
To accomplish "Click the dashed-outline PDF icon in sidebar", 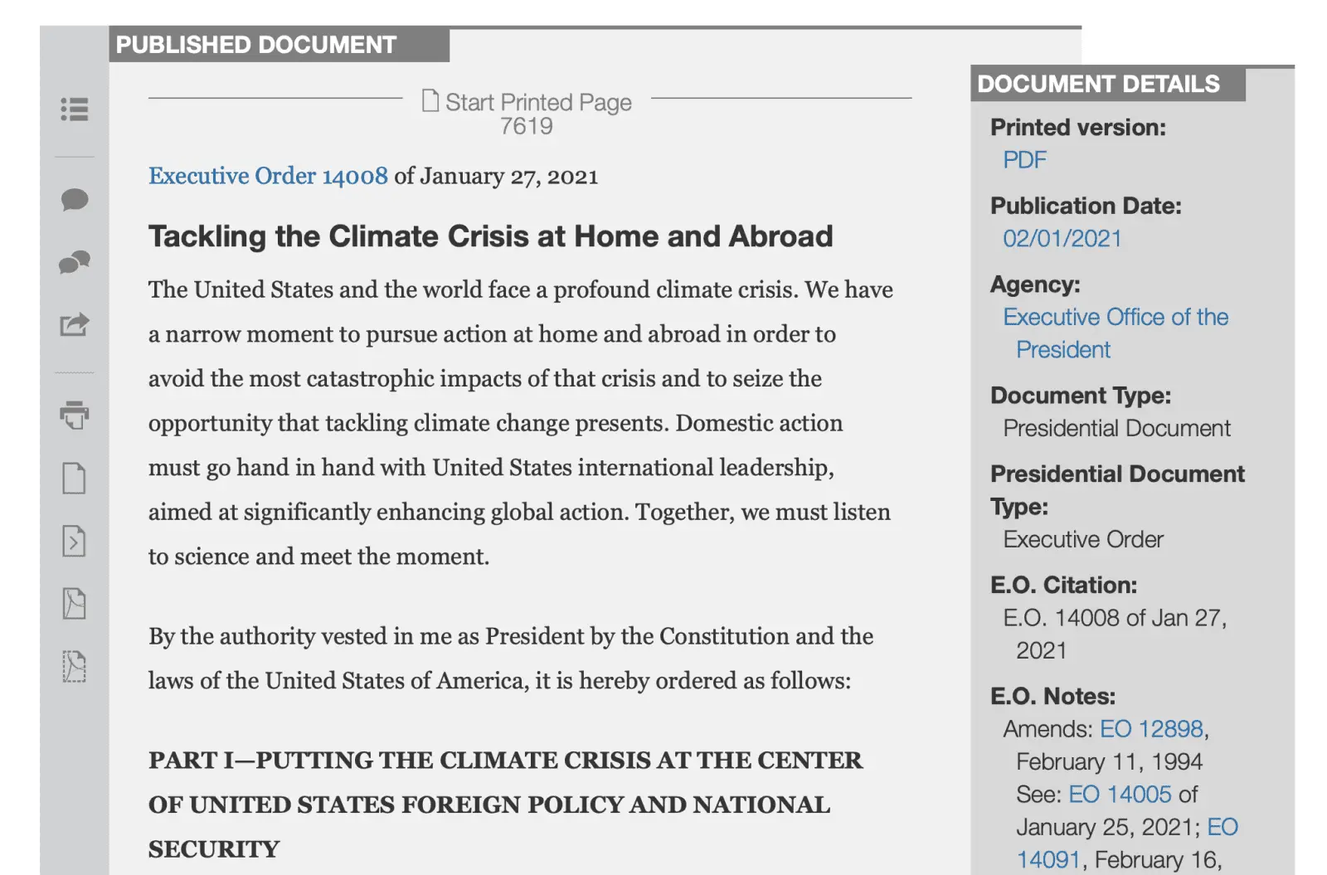I will click(74, 666).
